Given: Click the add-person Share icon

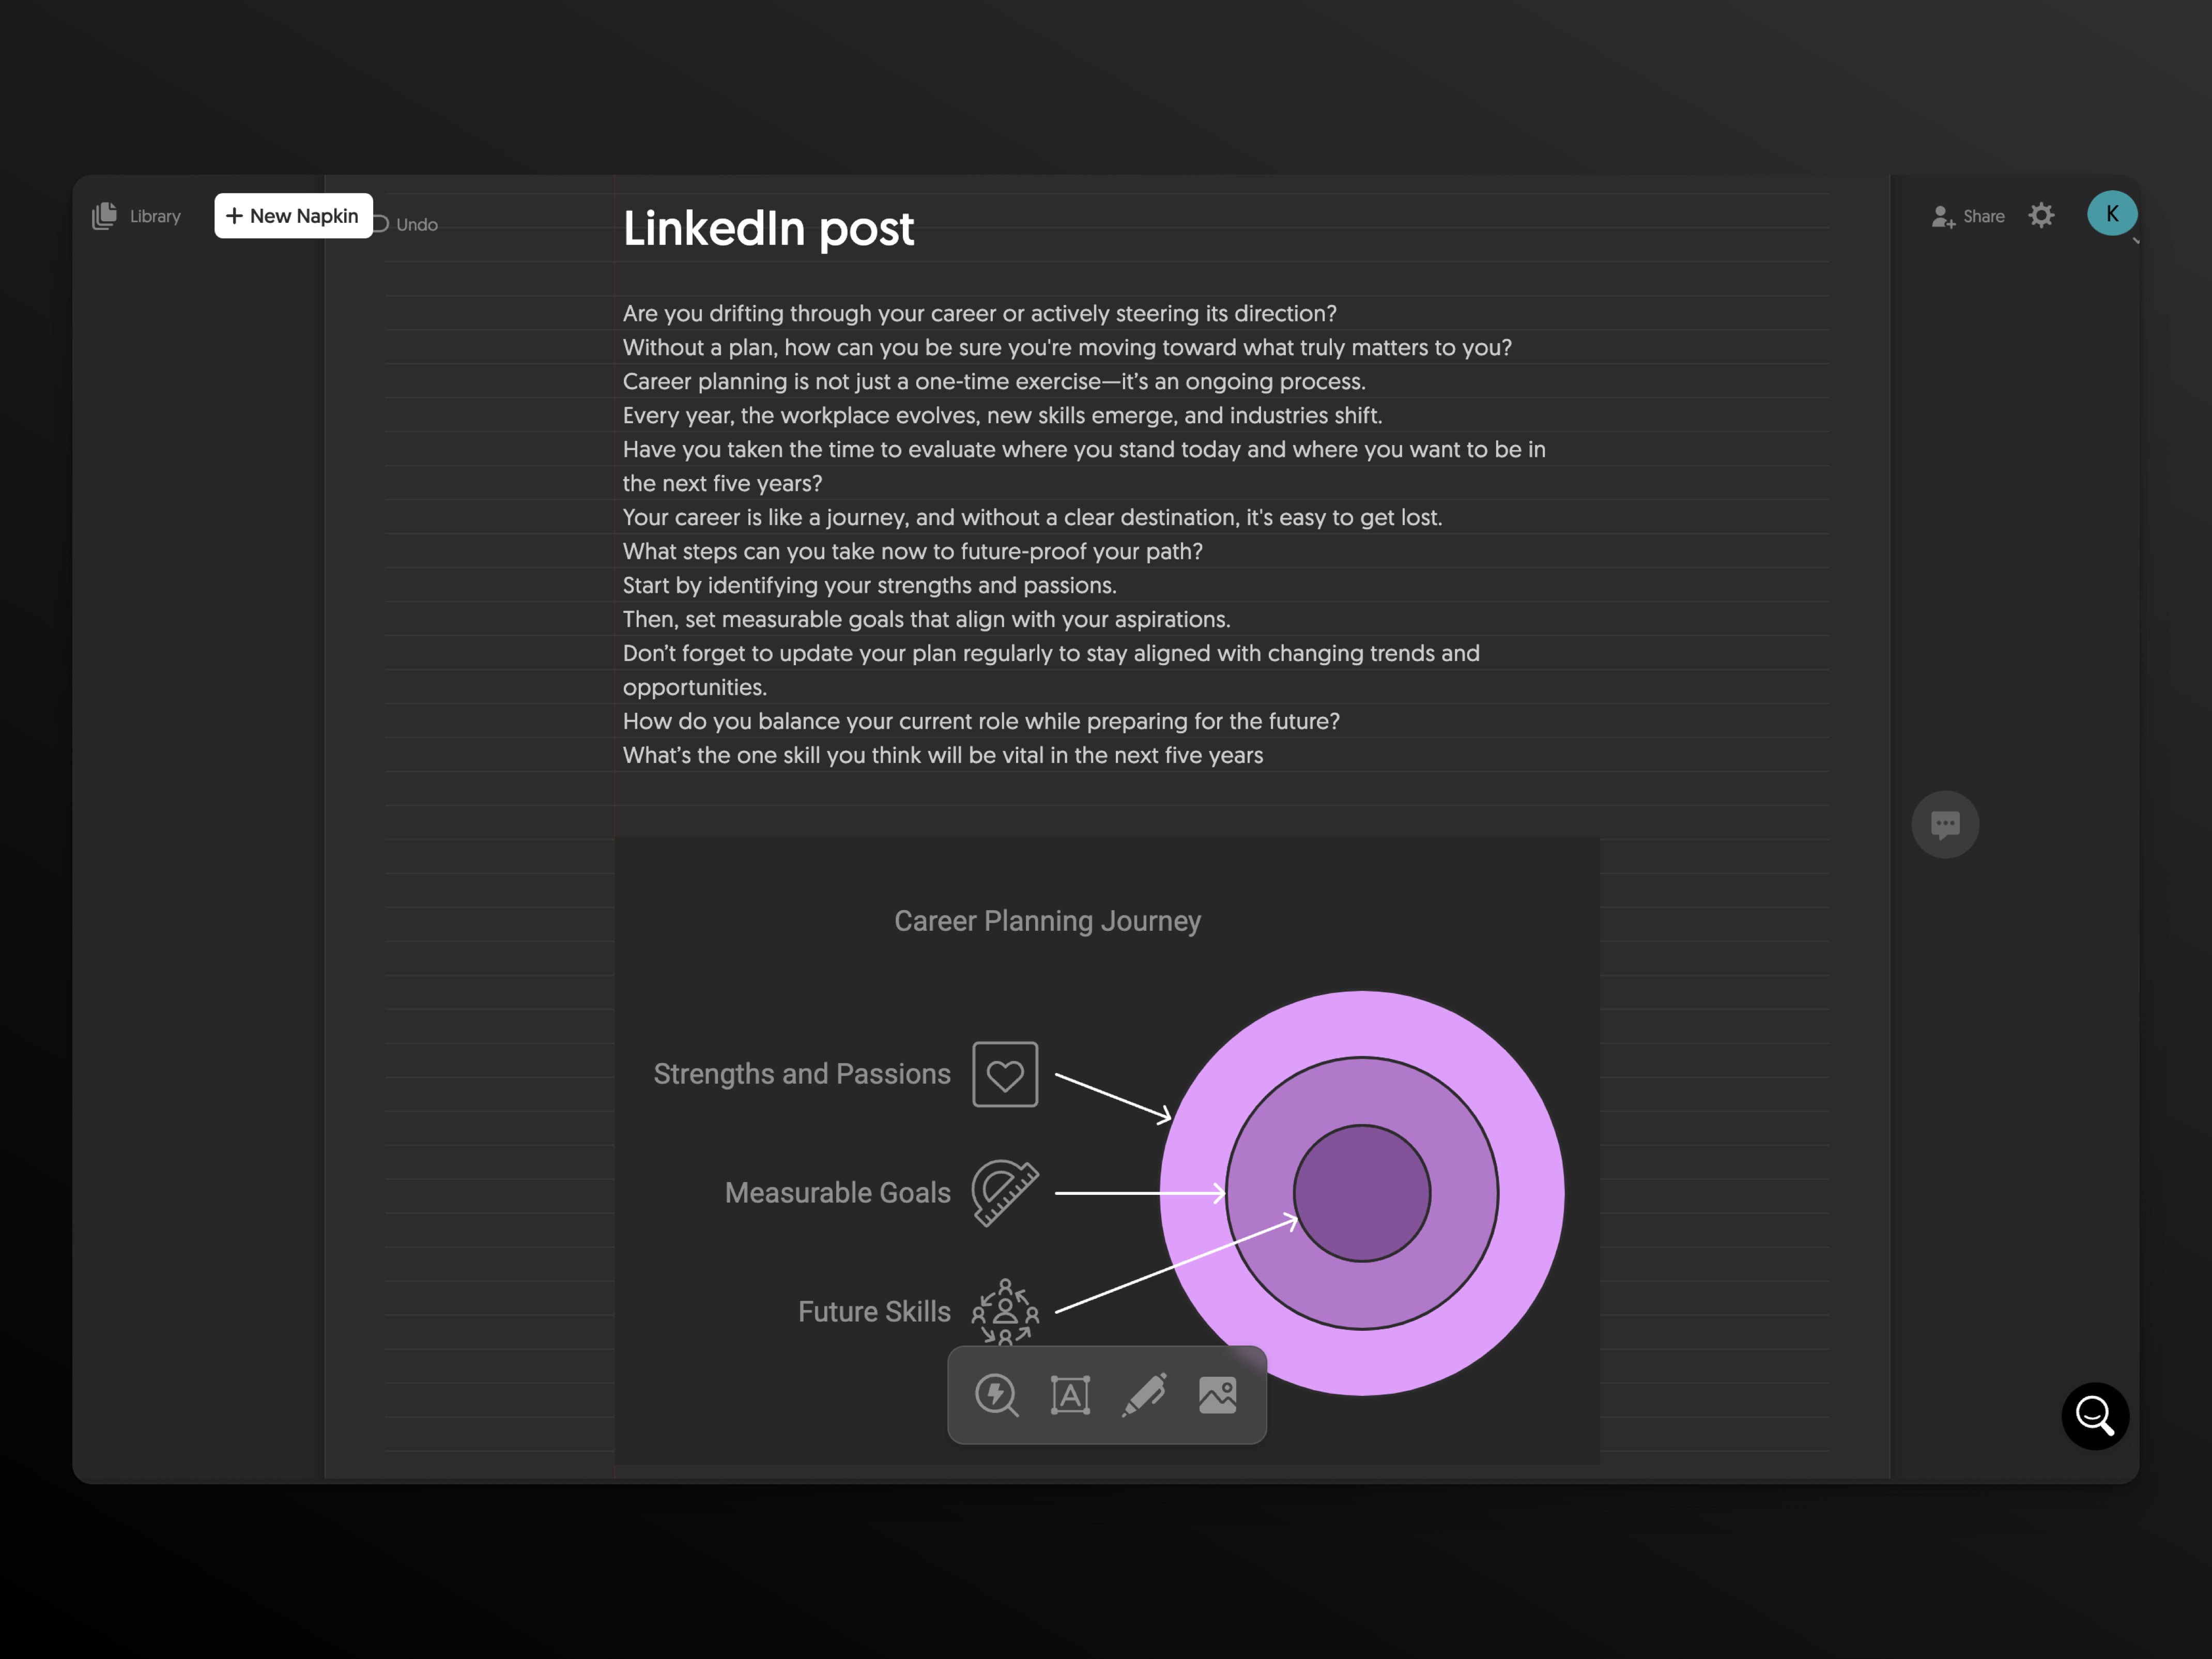Looking at the screenshot, I should (1943, 217).
